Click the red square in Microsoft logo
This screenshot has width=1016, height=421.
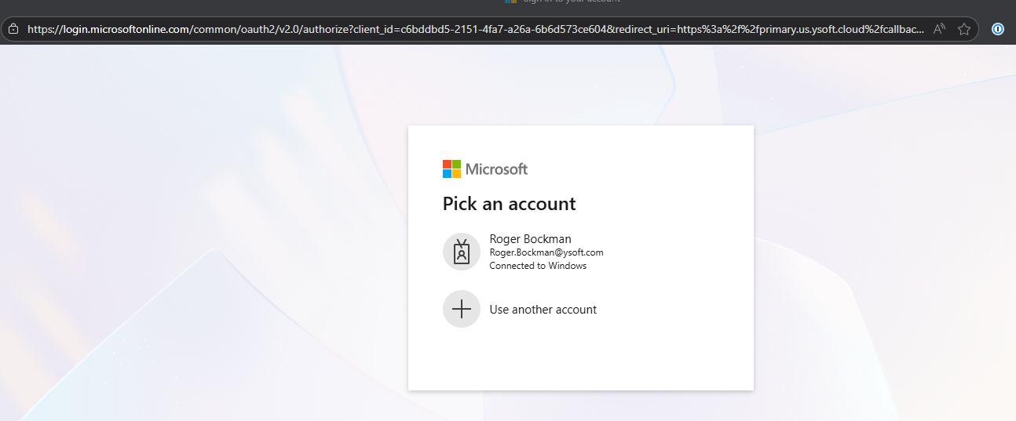click(x=447, y=164)
